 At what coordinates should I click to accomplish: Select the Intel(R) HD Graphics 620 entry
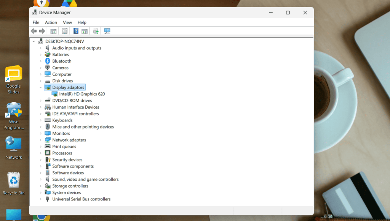tap(82, 94)
